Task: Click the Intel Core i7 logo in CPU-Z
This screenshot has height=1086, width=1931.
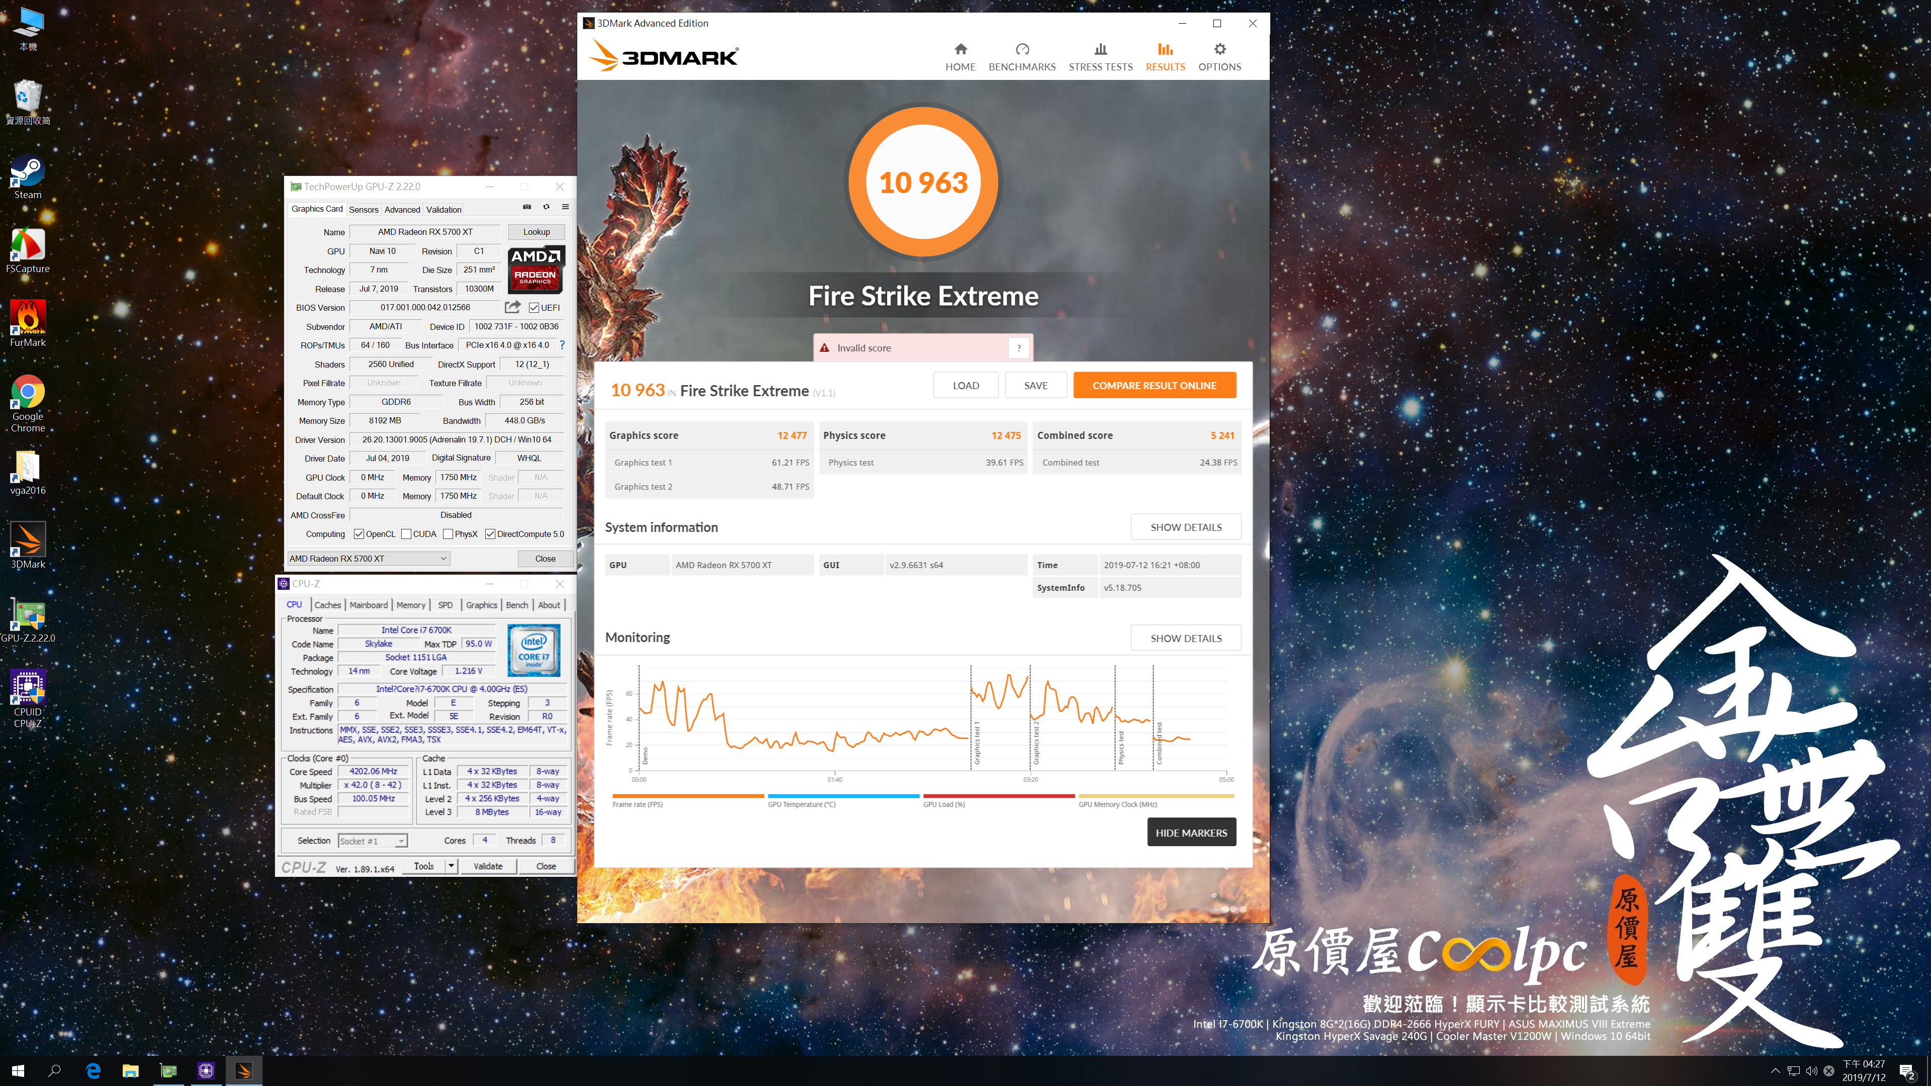Action: click(534, 651)
